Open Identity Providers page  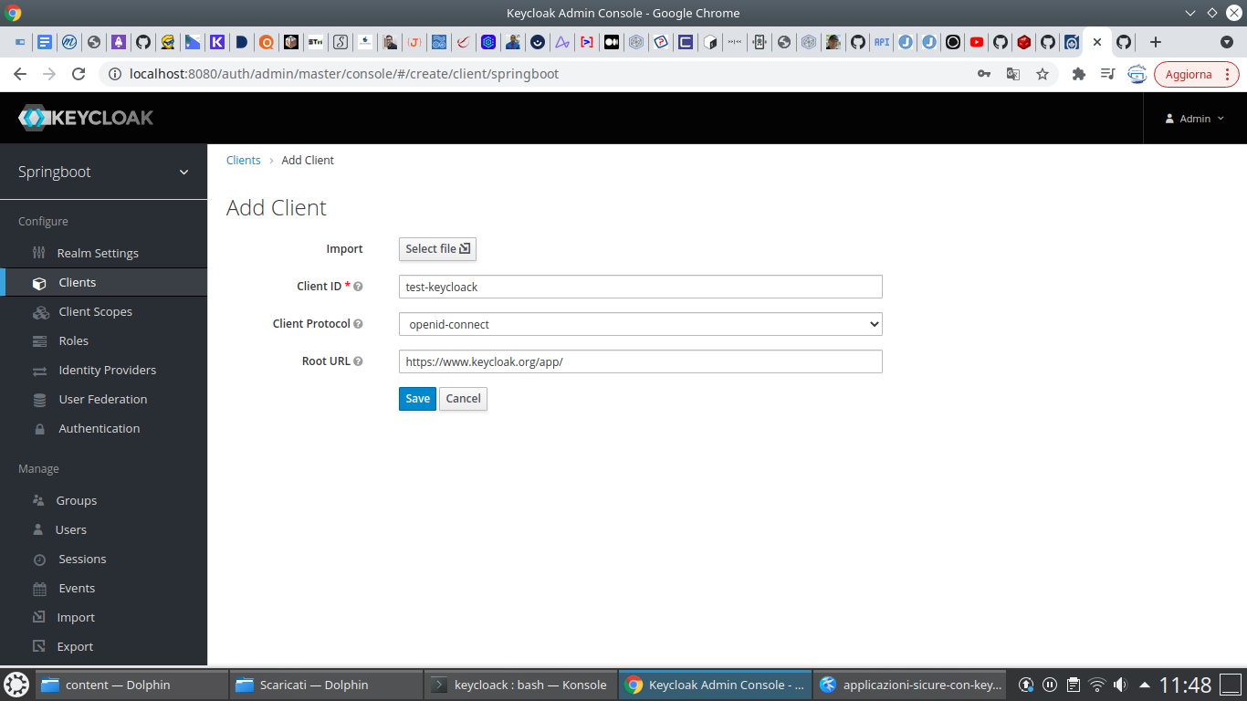click(107, 370)
